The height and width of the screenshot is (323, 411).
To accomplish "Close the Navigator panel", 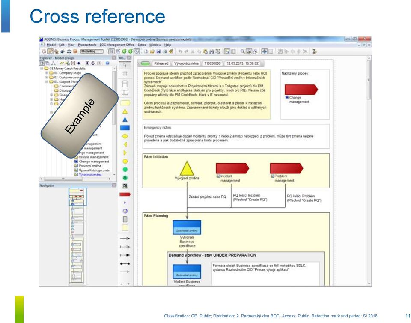I will click(114, 185).
